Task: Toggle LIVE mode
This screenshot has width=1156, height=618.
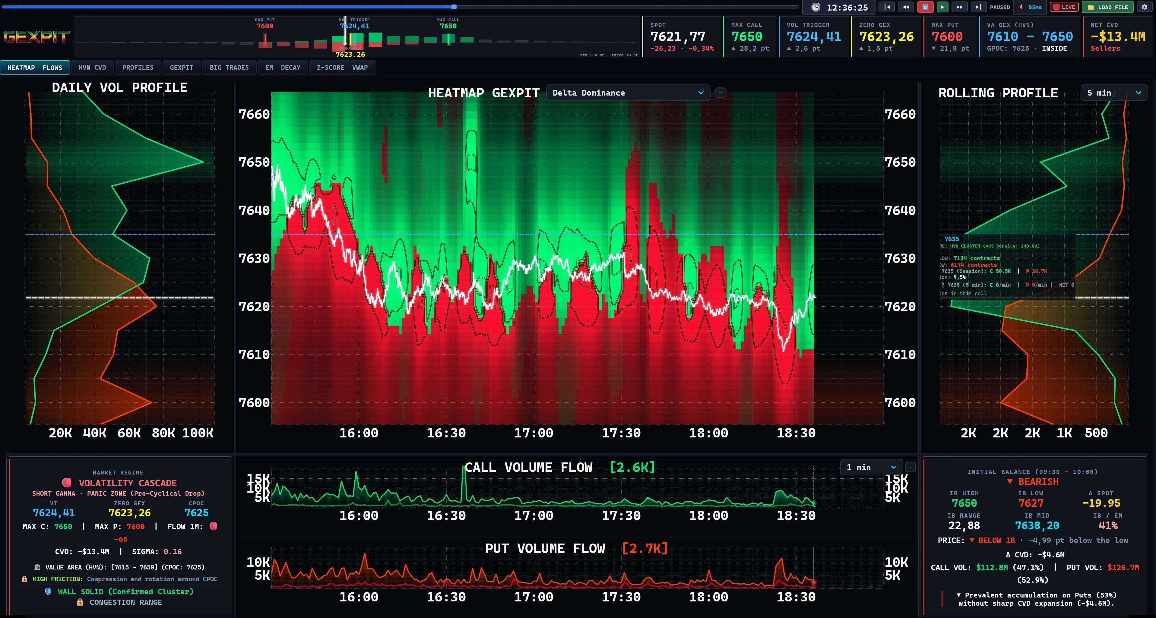Action: (x=1064, y=7)
